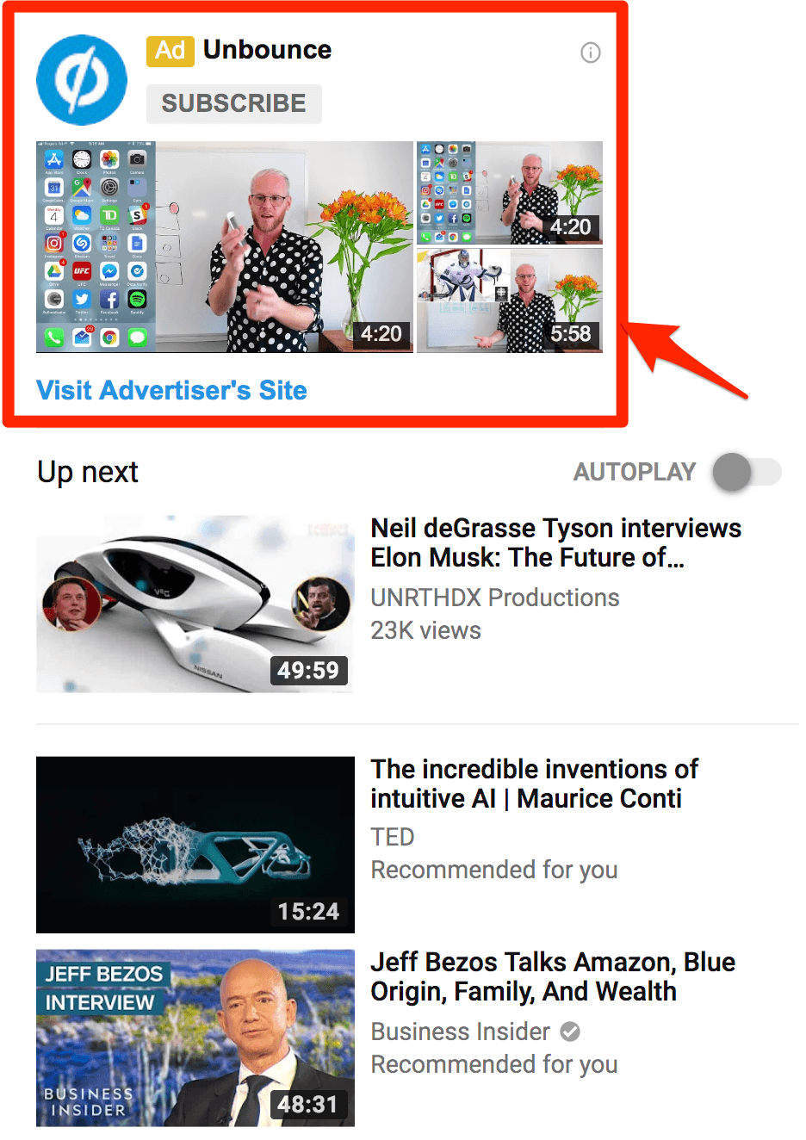
Task: Open the large Unbounce ad video thumbnail
Action: tap(225, 247)
